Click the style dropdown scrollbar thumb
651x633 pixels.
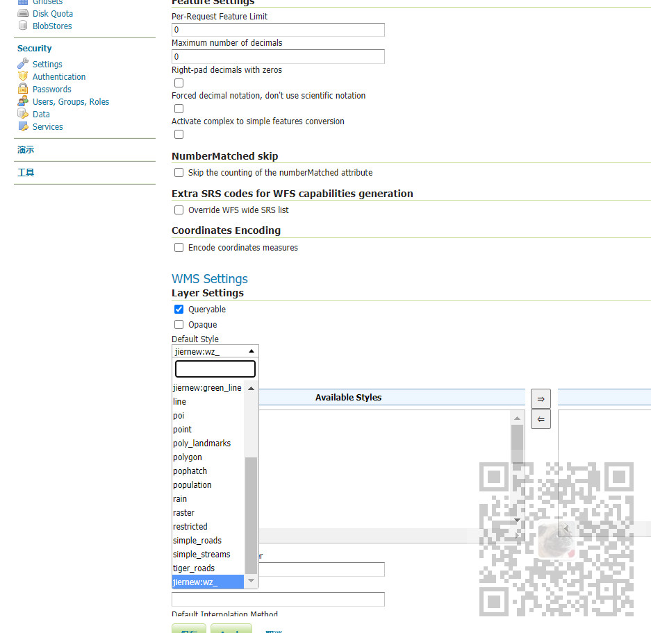252,515
